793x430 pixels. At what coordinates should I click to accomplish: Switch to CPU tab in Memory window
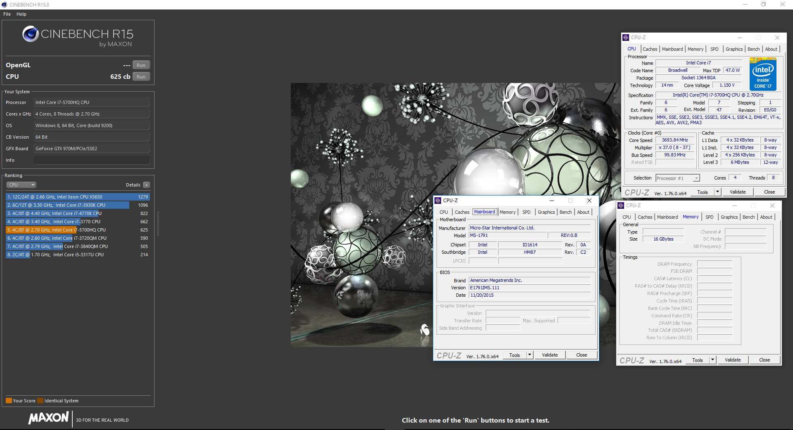click(627, 217)
